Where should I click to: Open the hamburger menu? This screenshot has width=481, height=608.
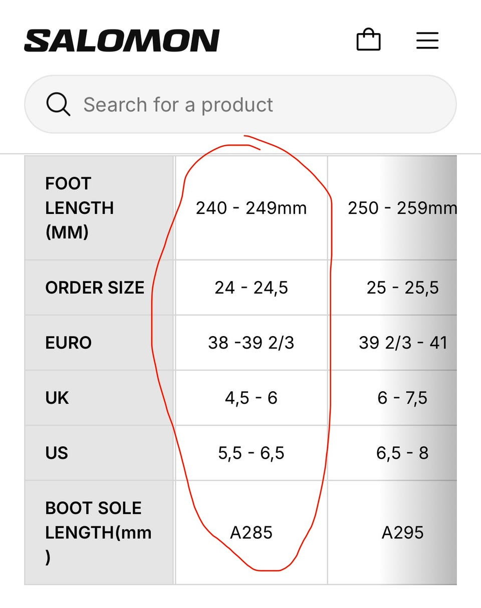(427, 40)
